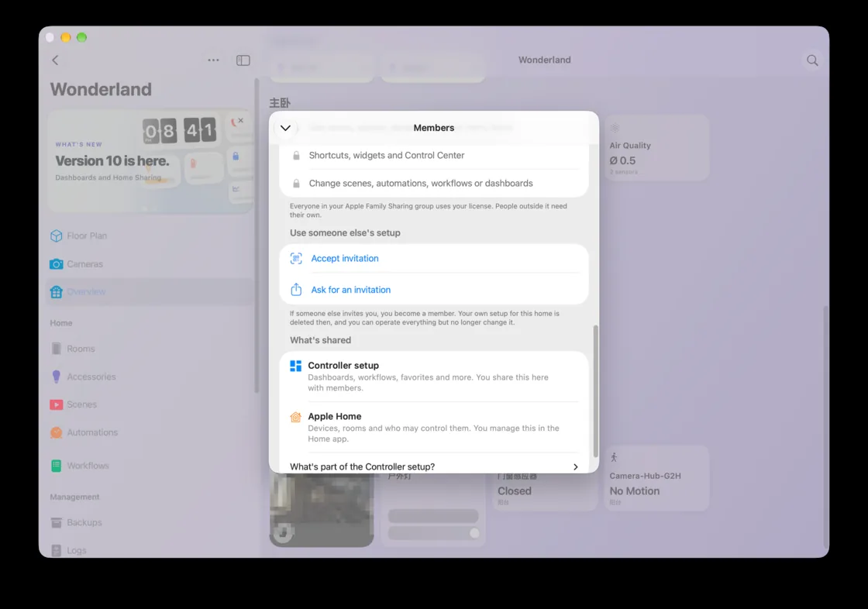Open the pixelated camera thumbnail
Screen dimensions: 868x609
(x=322, y=510)
